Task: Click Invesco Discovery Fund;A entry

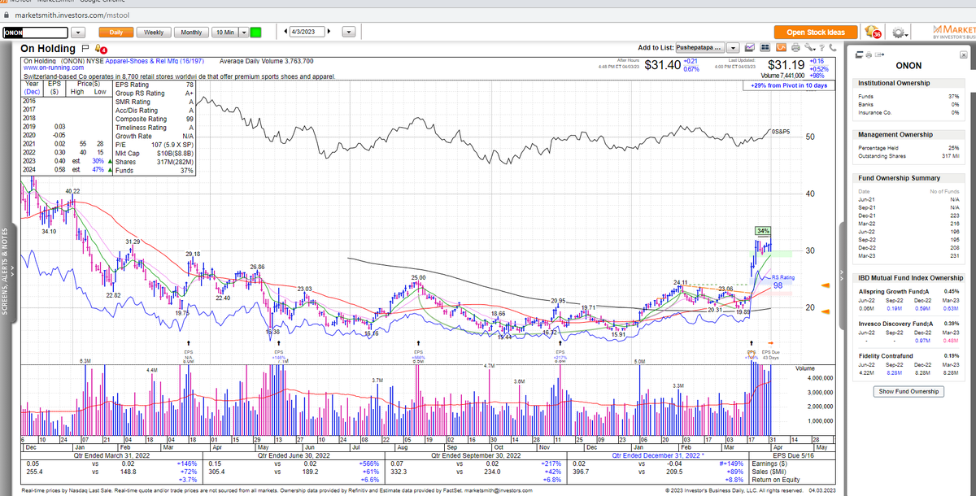Action: pos(895,323)
